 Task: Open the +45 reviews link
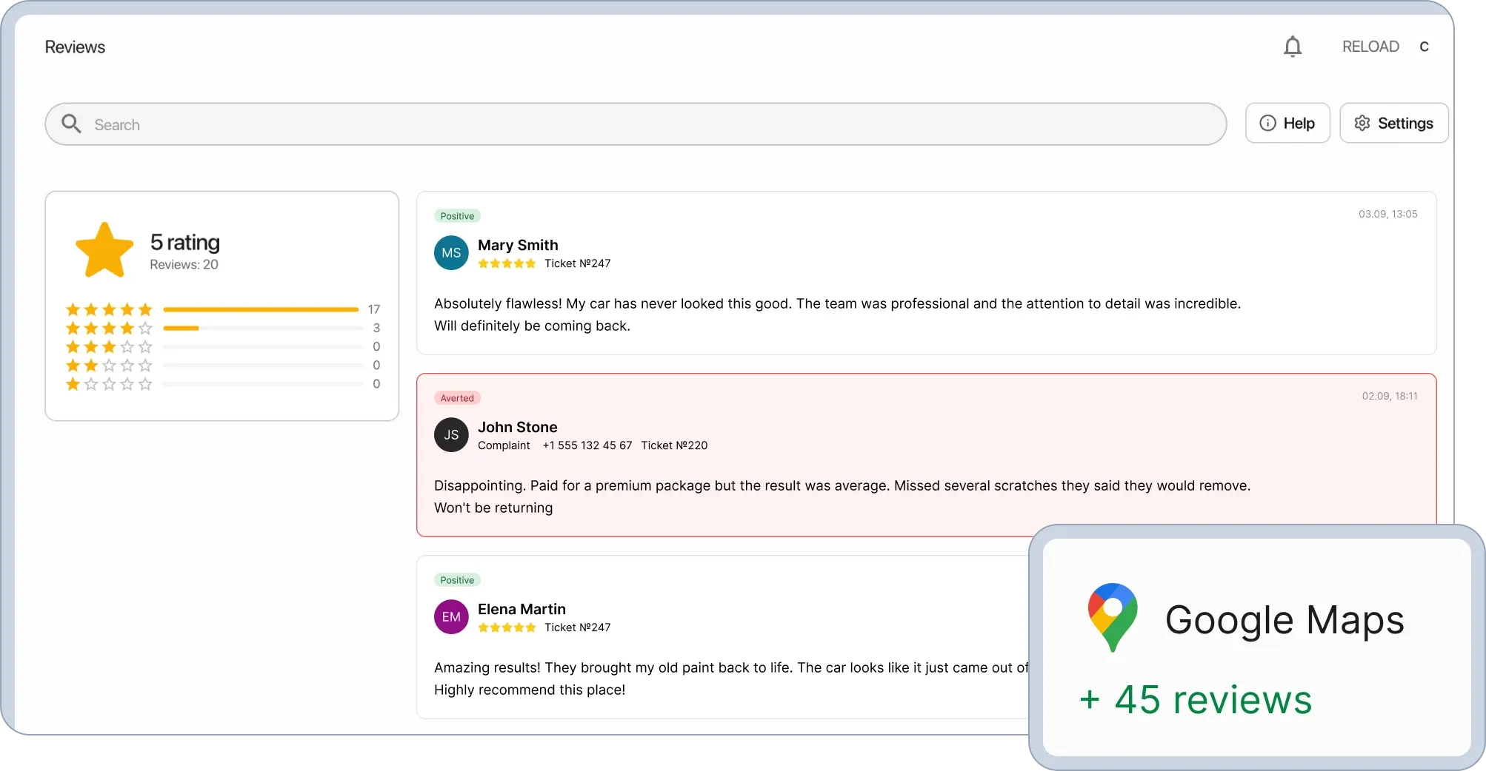1194,698
